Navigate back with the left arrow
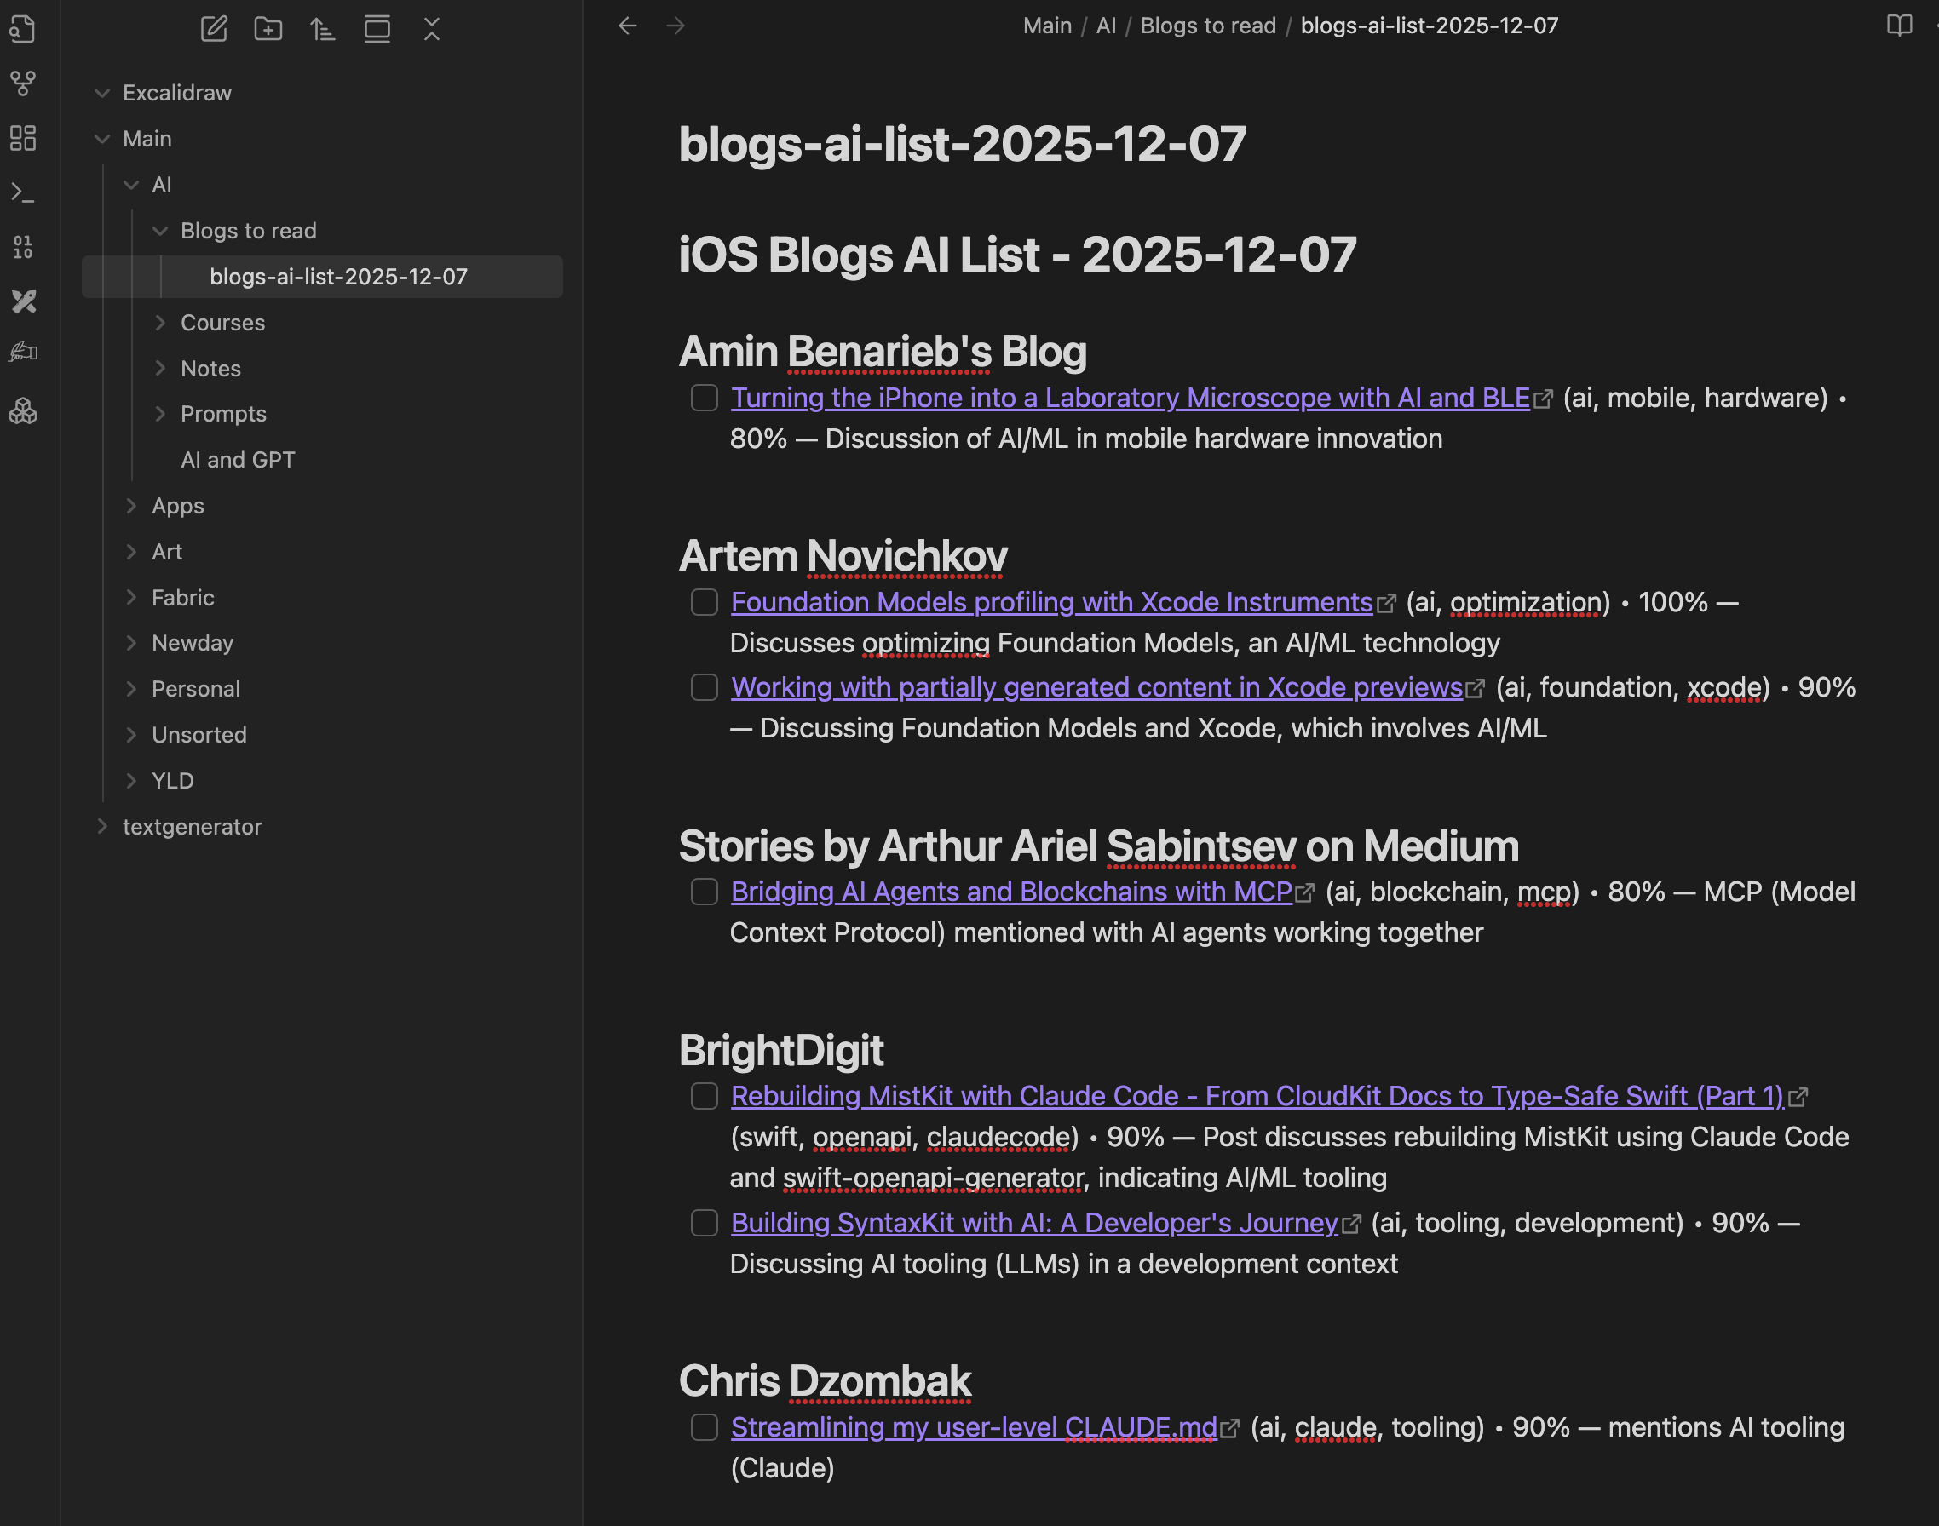Screen dimensions: 1939x1526 [x=628, y=26]
